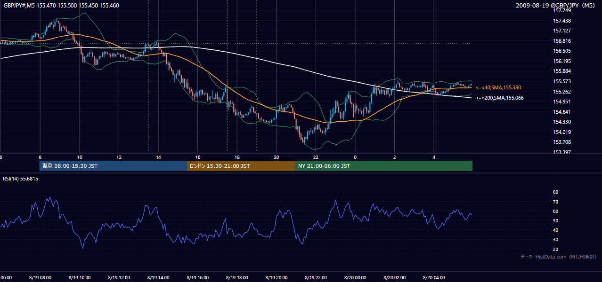Click the RSI axis level 30
The height and width of the screenshot is (282, 602).
(x=556, y=240)
